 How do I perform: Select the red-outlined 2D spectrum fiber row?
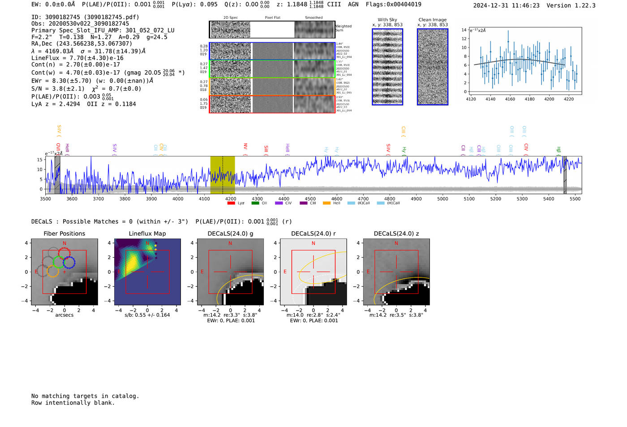click(x=272, y=104)
